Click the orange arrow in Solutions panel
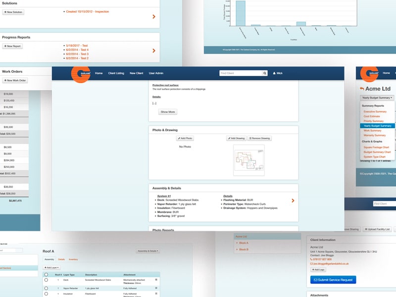 click(x=154, y=16)
